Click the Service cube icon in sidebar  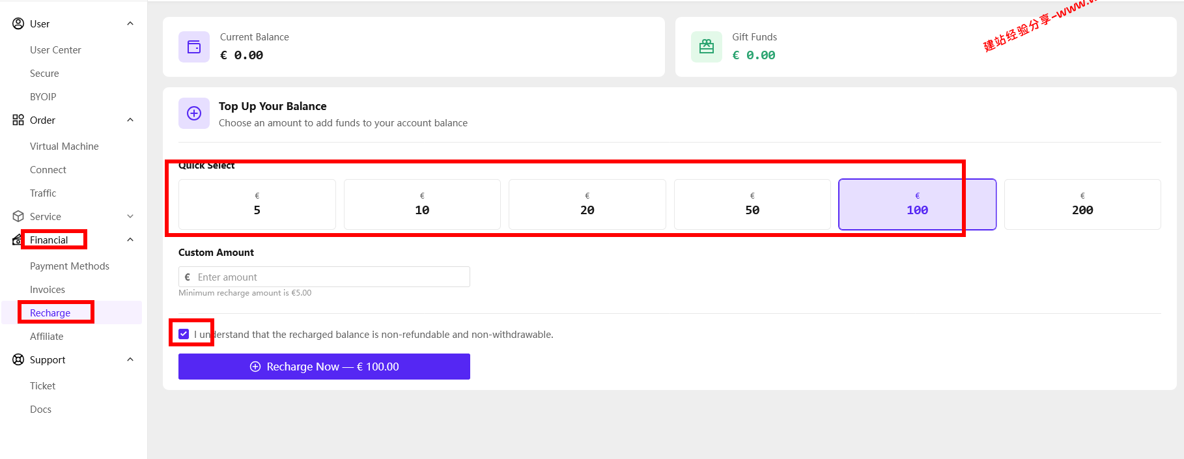[x=18, y=216]
